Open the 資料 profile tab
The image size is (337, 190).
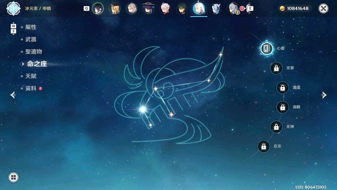(x=31, y=88)
